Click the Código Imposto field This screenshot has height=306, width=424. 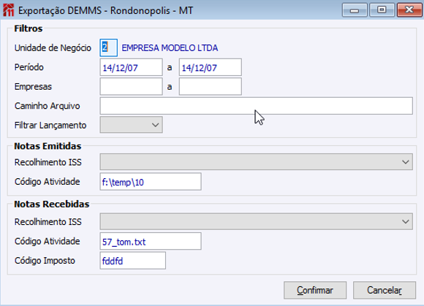(x=132, y=261)
